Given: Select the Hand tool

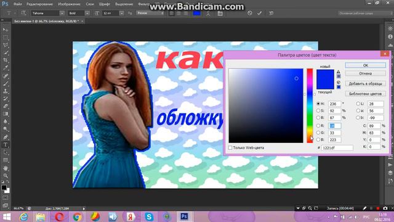Looking at the screenshot, I should (x=6, y=168).
